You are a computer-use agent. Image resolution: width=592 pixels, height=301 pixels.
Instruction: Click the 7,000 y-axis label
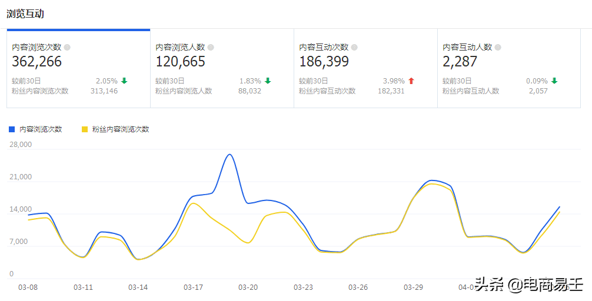coord(18,242)
